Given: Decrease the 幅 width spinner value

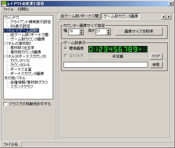Looking at the screenshot, I should pos(81,33).
